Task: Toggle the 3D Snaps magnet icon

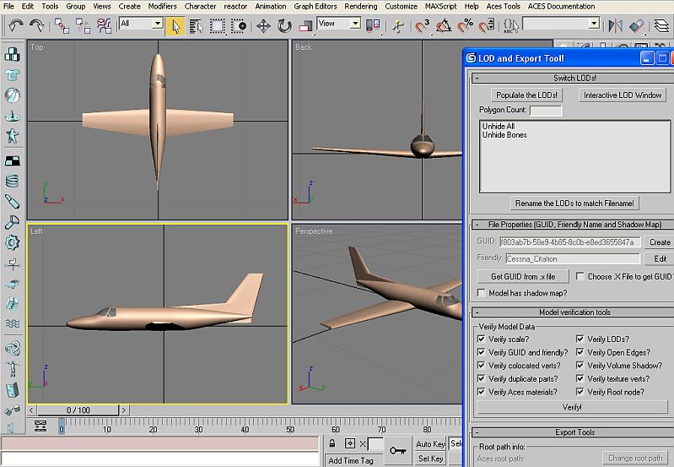Action: 421,25
